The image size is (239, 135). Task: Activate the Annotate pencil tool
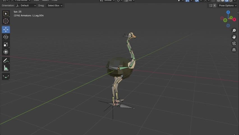(x=6, y=60)
